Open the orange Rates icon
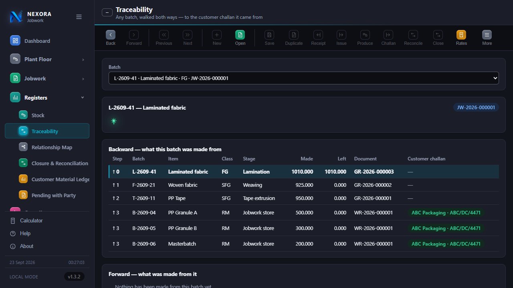 click(461, 35)
